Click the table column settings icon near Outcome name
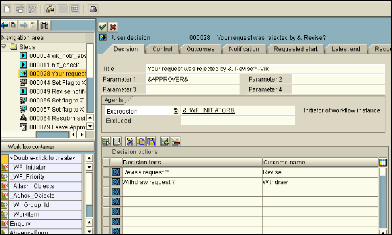The width and height of the screenshot is (392, 235). [383, 163]
